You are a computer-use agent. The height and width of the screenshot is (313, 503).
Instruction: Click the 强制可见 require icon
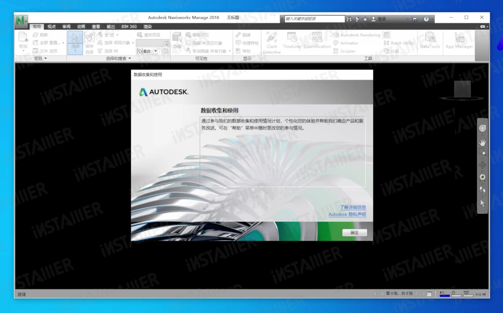coord(188,34)
